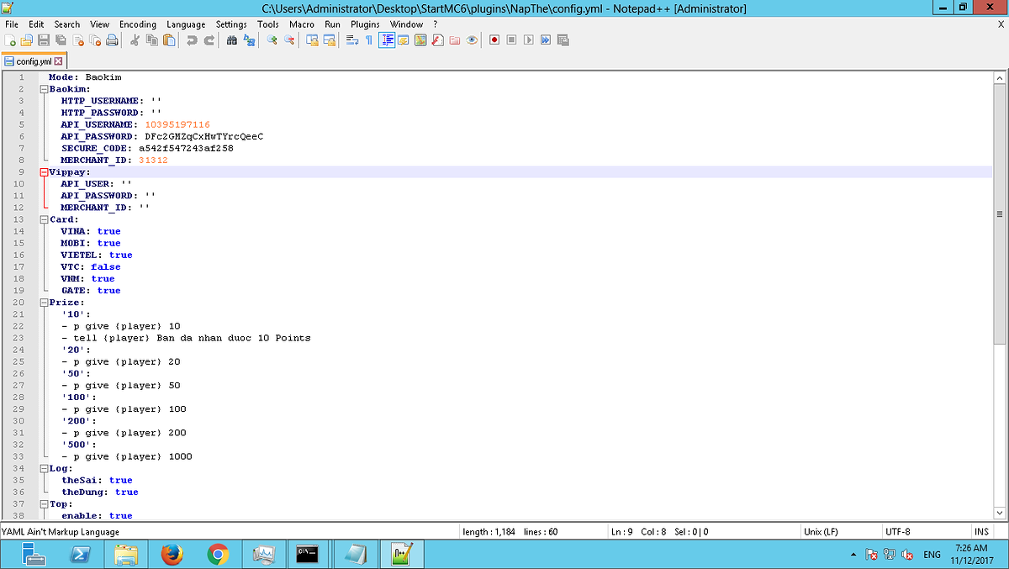
Task: Open Command Prompt from the taskbar
Action: 307,554
